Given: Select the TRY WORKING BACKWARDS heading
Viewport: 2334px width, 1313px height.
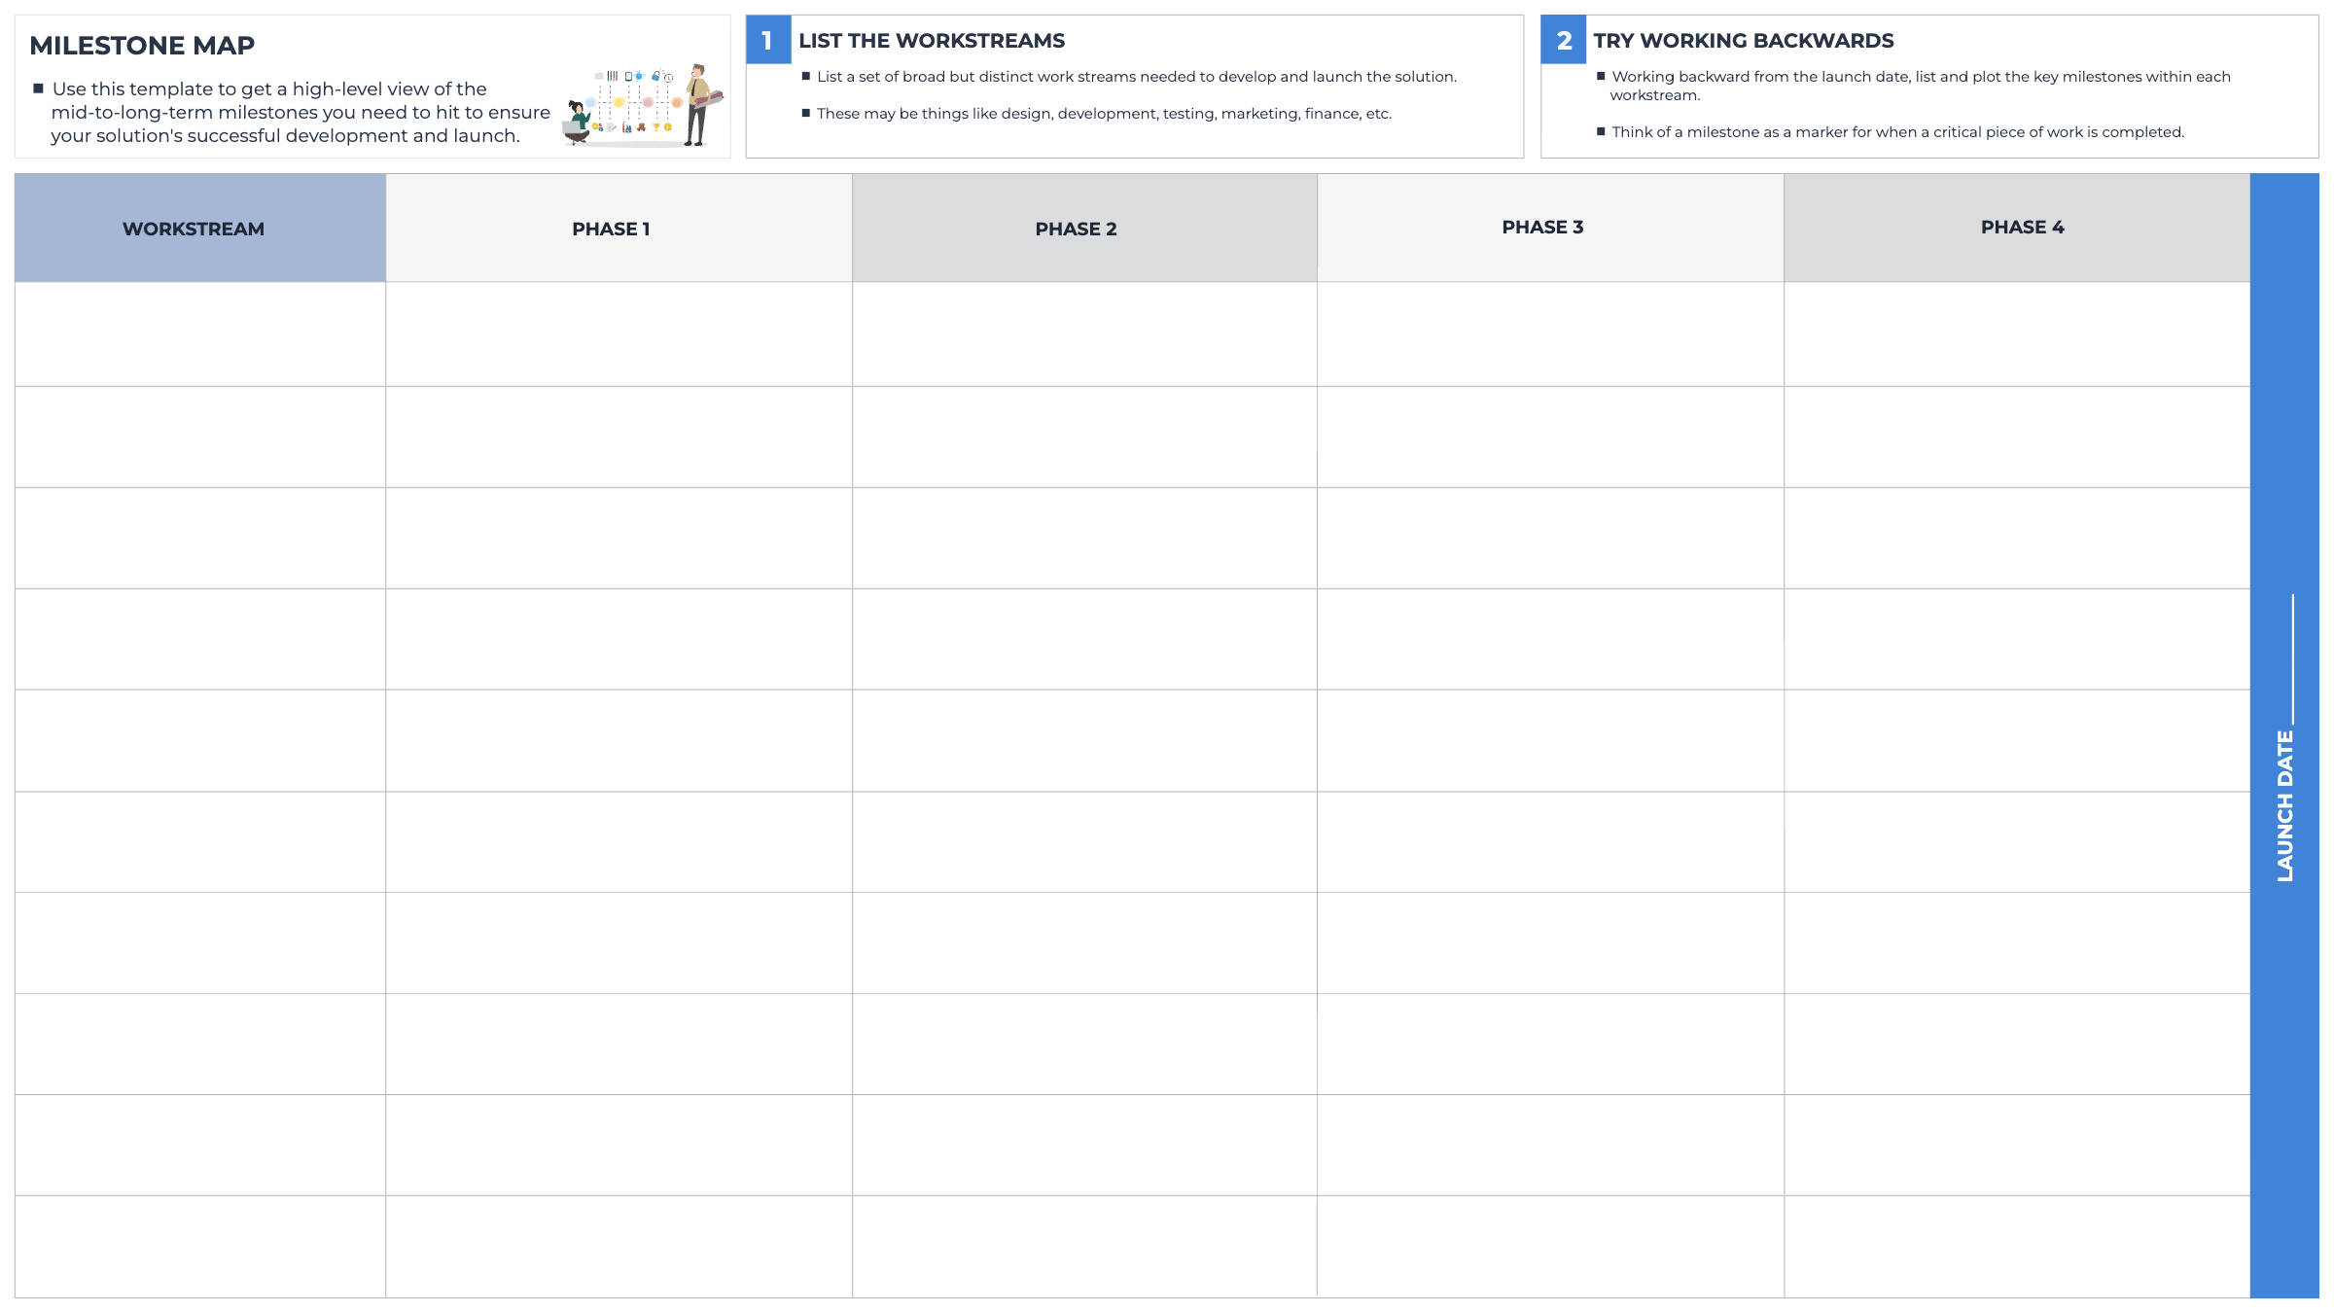Looking at the screenshot, I should [x=1744, y=41].
